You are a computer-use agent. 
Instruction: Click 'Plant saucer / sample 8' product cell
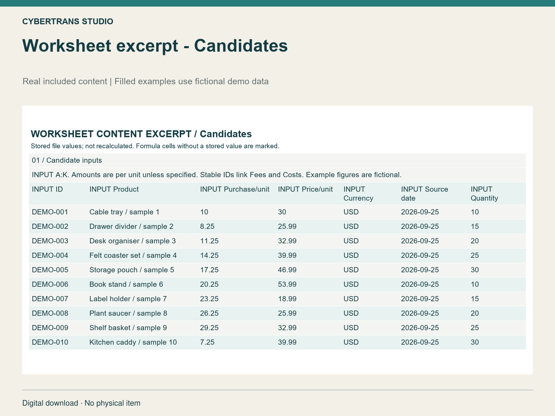(x=128, y=313)
